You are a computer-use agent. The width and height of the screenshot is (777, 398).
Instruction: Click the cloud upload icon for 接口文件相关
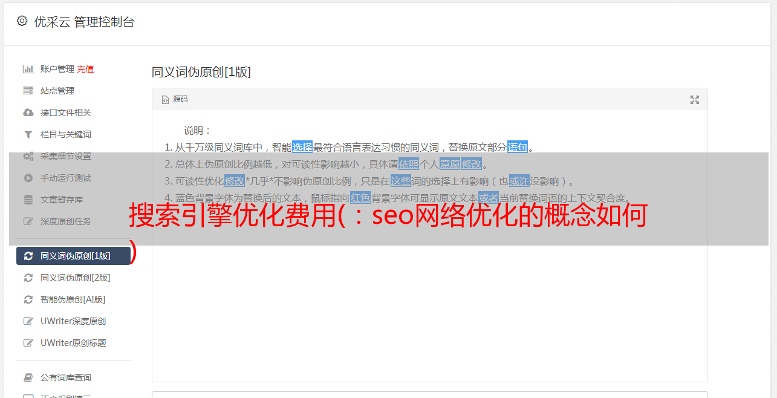click(x=28, y=113)
